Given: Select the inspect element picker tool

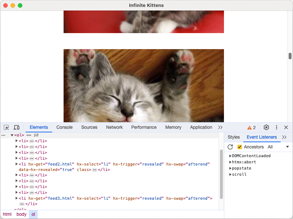Looking at the screenshot, I should [x=6, y=127].
